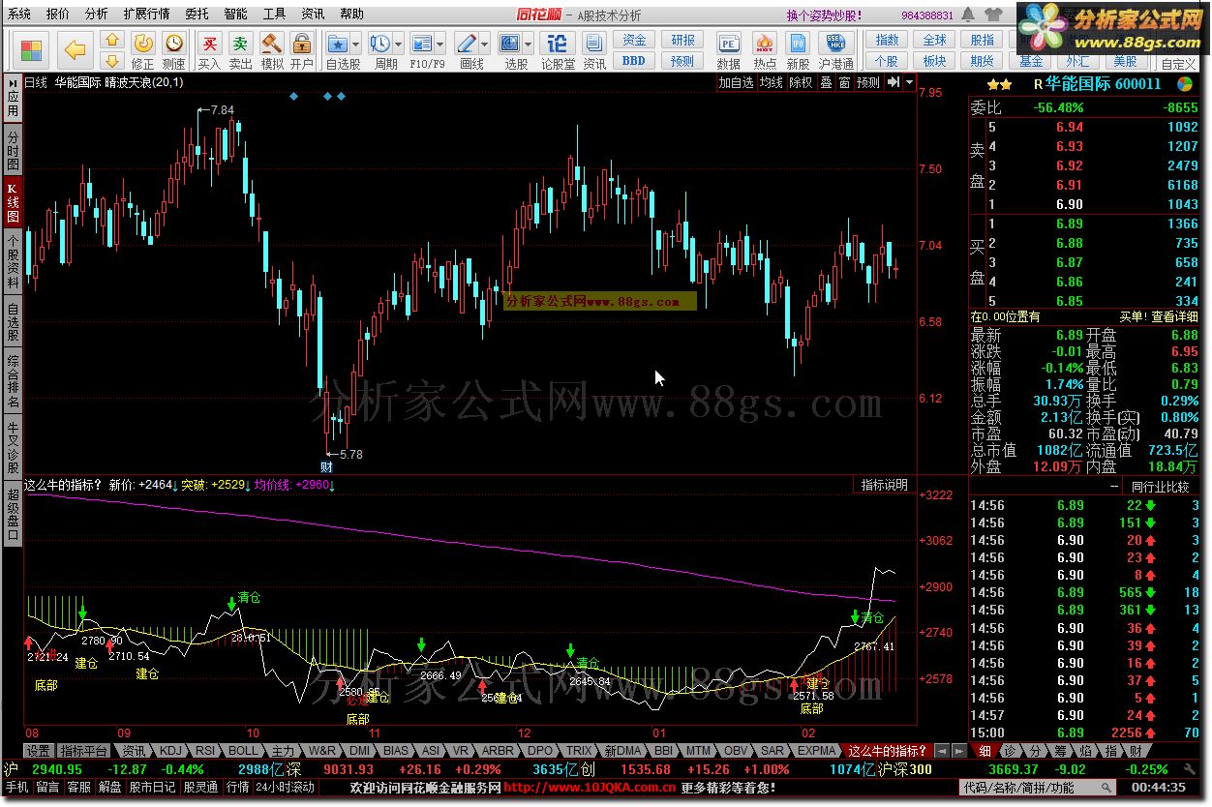Click the notification bell icon
This screenshot has width=1212, height=807.
point(970,15)
